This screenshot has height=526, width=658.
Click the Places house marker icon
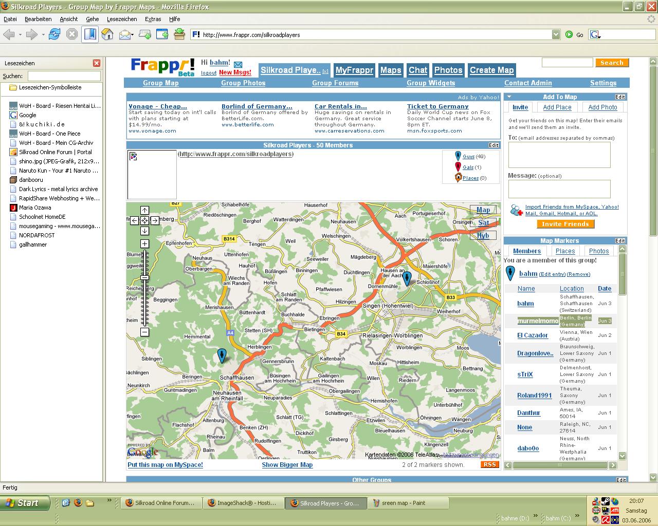459,177
